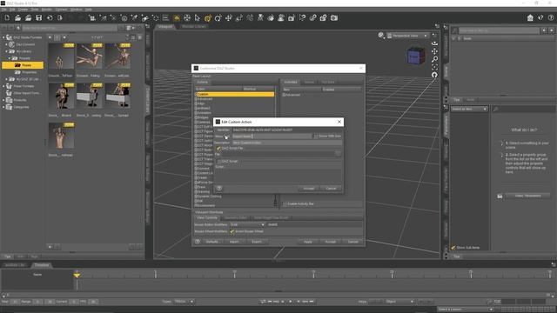Click the Menu text input field

pyautogui.click(x=272, y=137)
